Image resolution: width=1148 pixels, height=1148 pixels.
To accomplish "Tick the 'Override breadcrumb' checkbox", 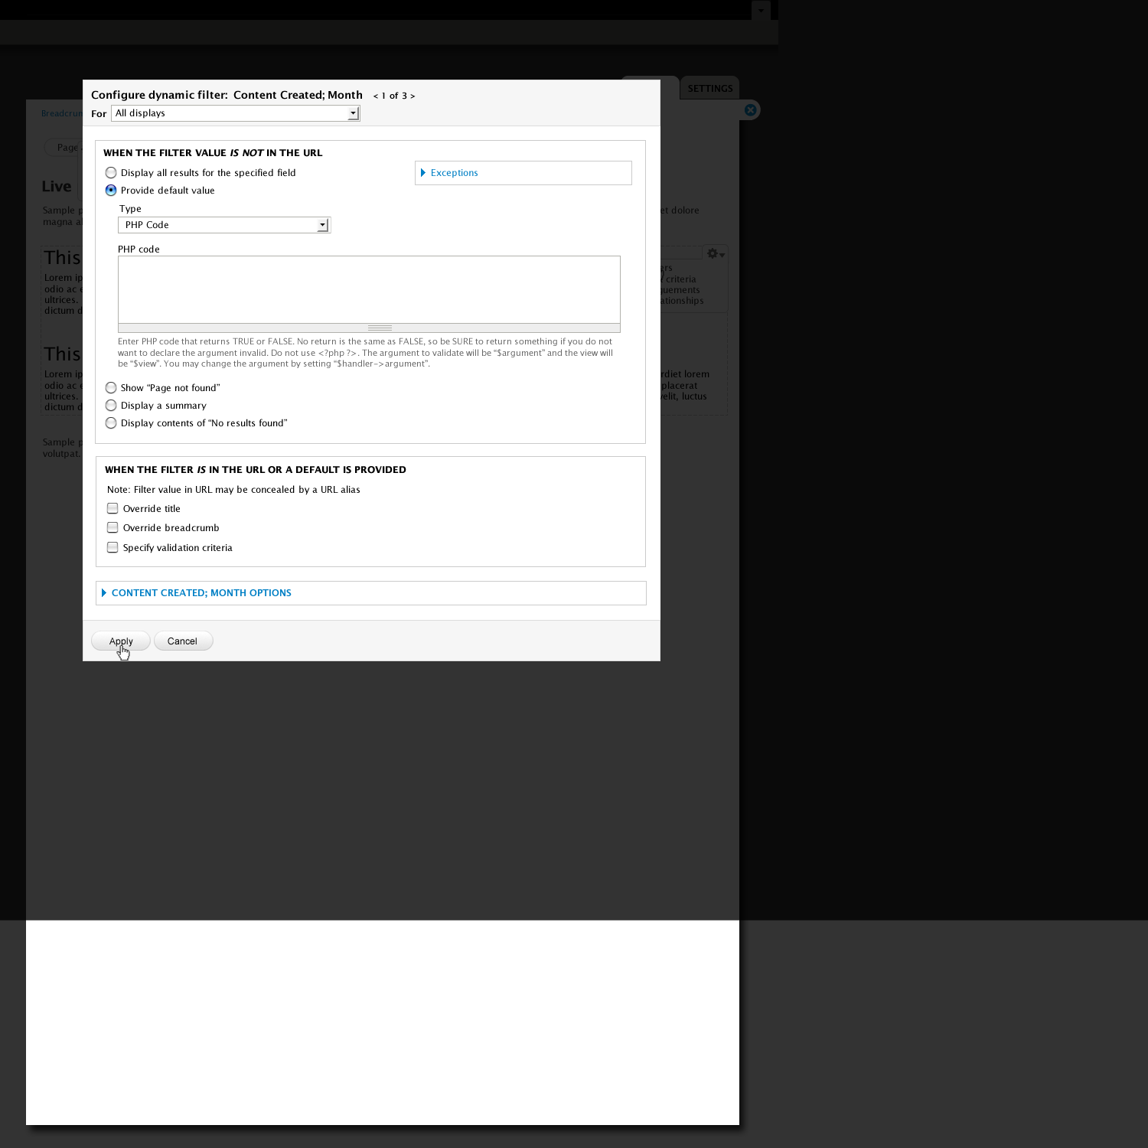I will pos(113,528).
